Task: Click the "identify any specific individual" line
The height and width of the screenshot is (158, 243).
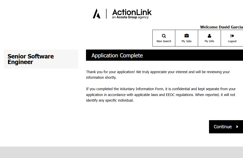Action: point(110,100)
